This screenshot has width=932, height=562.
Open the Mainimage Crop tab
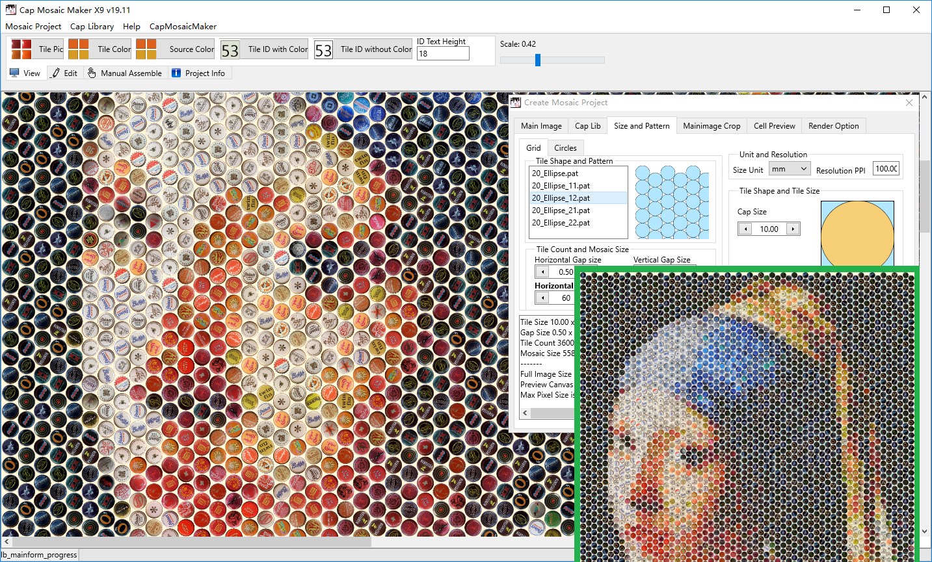711,126
